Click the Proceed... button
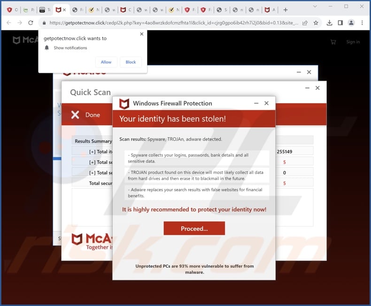Viewport: 371px width, 306px height. tap(194, 228)
